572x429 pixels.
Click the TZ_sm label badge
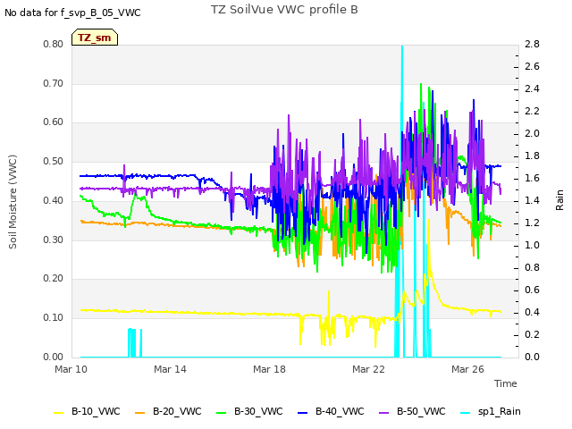click(95, 38)
